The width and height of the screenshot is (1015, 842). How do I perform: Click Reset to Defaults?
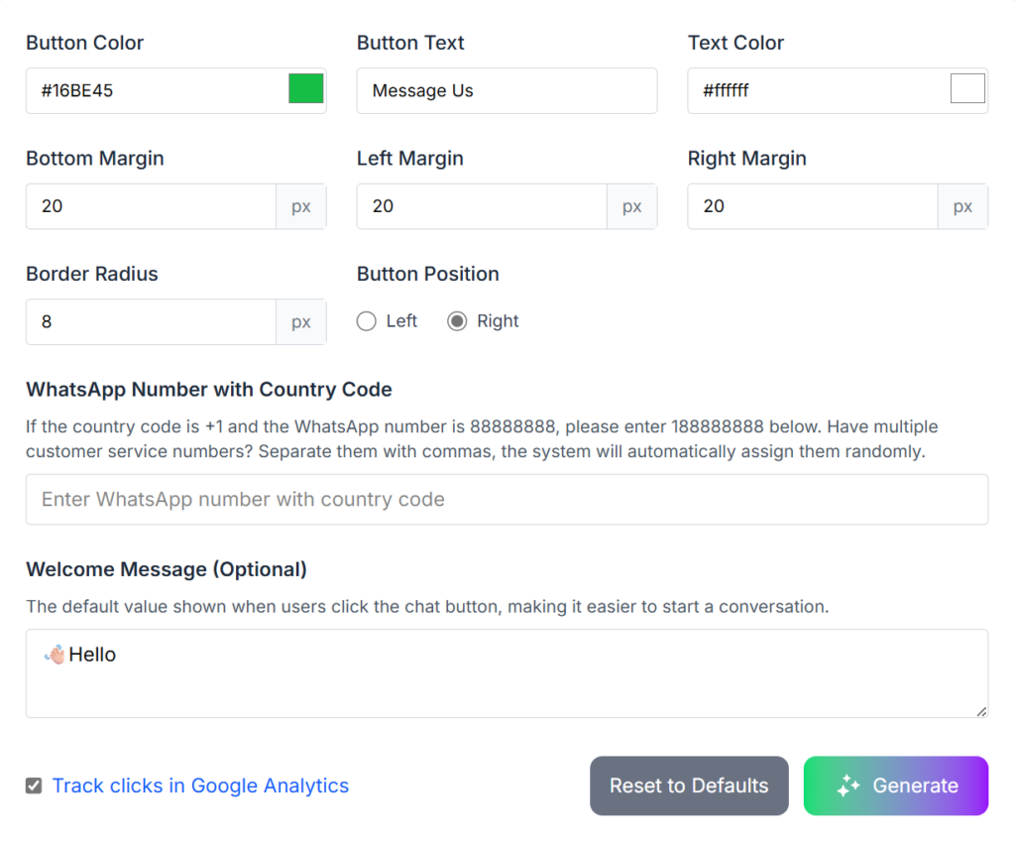(688, 785)
